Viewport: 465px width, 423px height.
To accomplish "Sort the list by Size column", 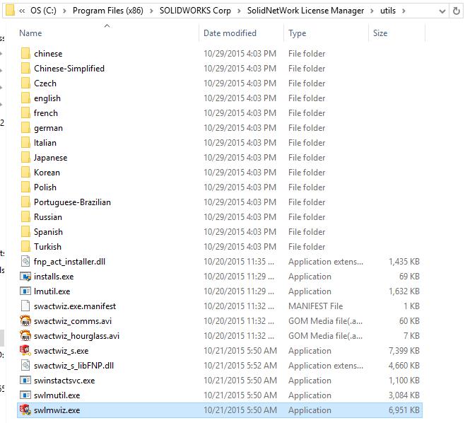I will tap(380, 33).
